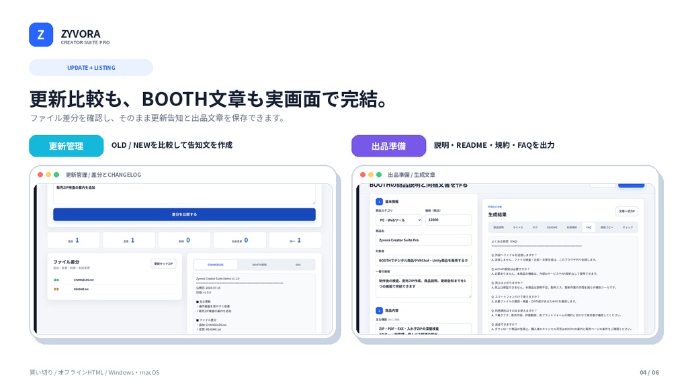Select the README.txt row in ファイル差分
Screen dimensions: 688x387
pyautogui.click(x=114, y=289)
